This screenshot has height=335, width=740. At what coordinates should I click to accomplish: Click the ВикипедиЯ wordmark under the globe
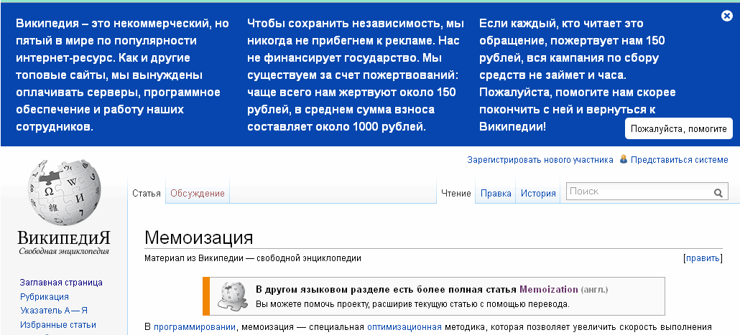(x=64, y=237)
